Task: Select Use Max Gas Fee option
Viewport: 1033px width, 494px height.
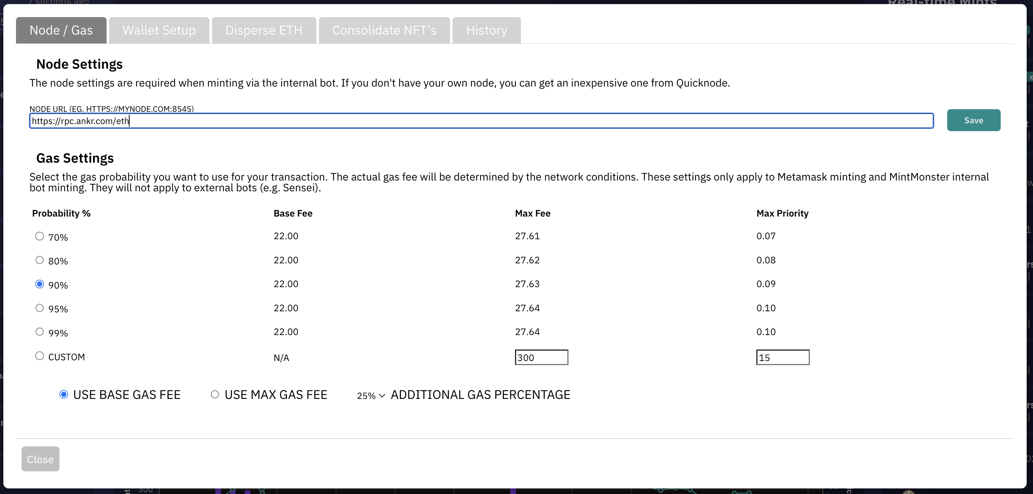Action: point(215,394)
